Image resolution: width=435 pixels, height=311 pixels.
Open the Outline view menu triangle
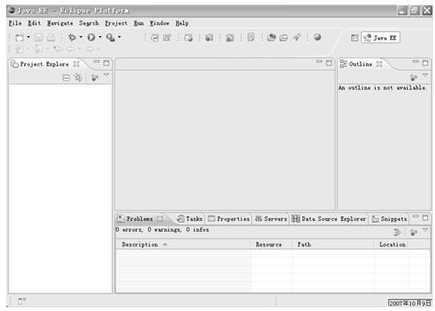pos(425,75)
